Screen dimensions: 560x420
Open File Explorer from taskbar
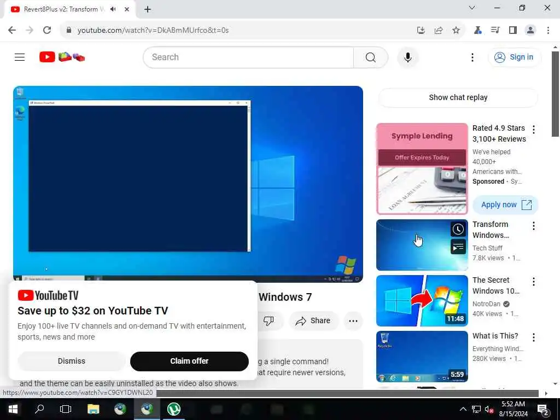pyautogui.click(x=93, y=409)
